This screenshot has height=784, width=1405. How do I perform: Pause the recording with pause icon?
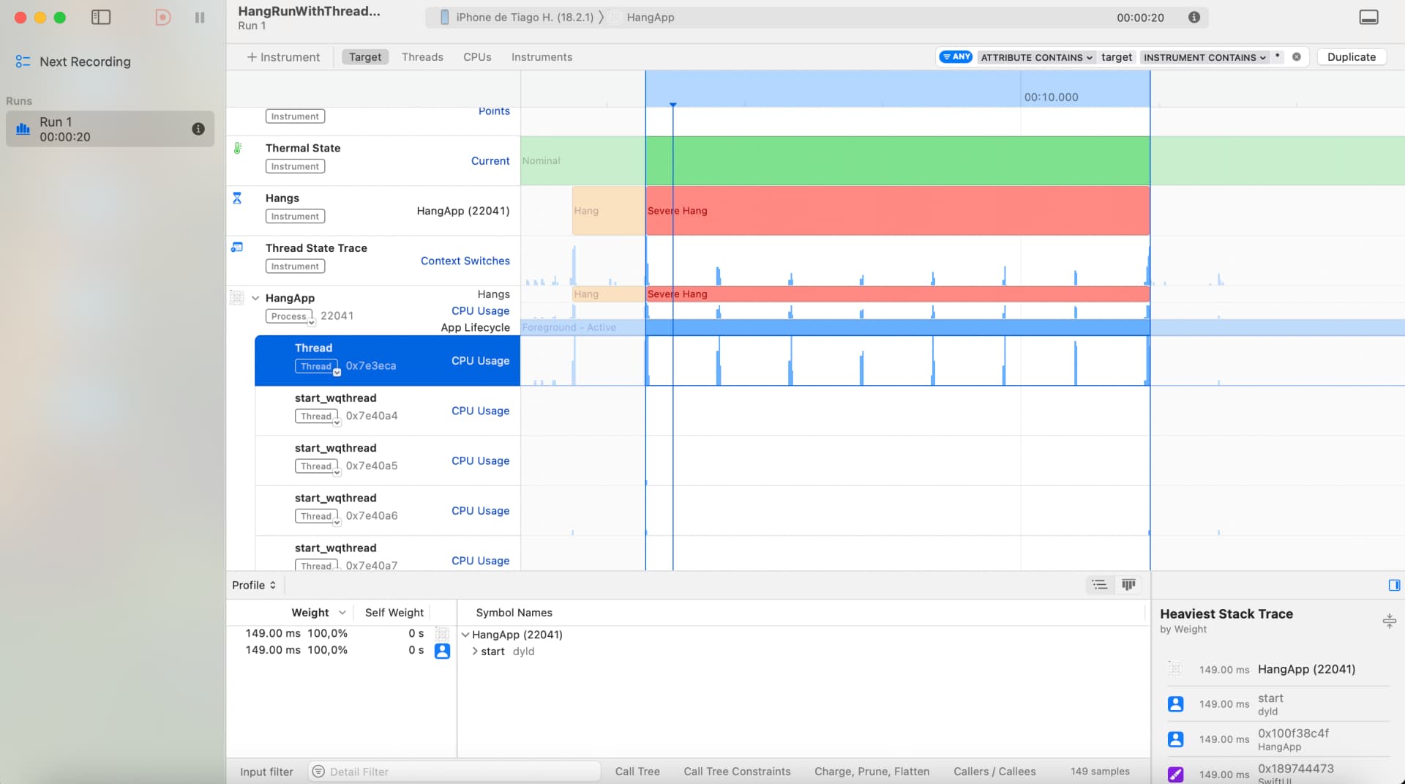click(200, 18)
